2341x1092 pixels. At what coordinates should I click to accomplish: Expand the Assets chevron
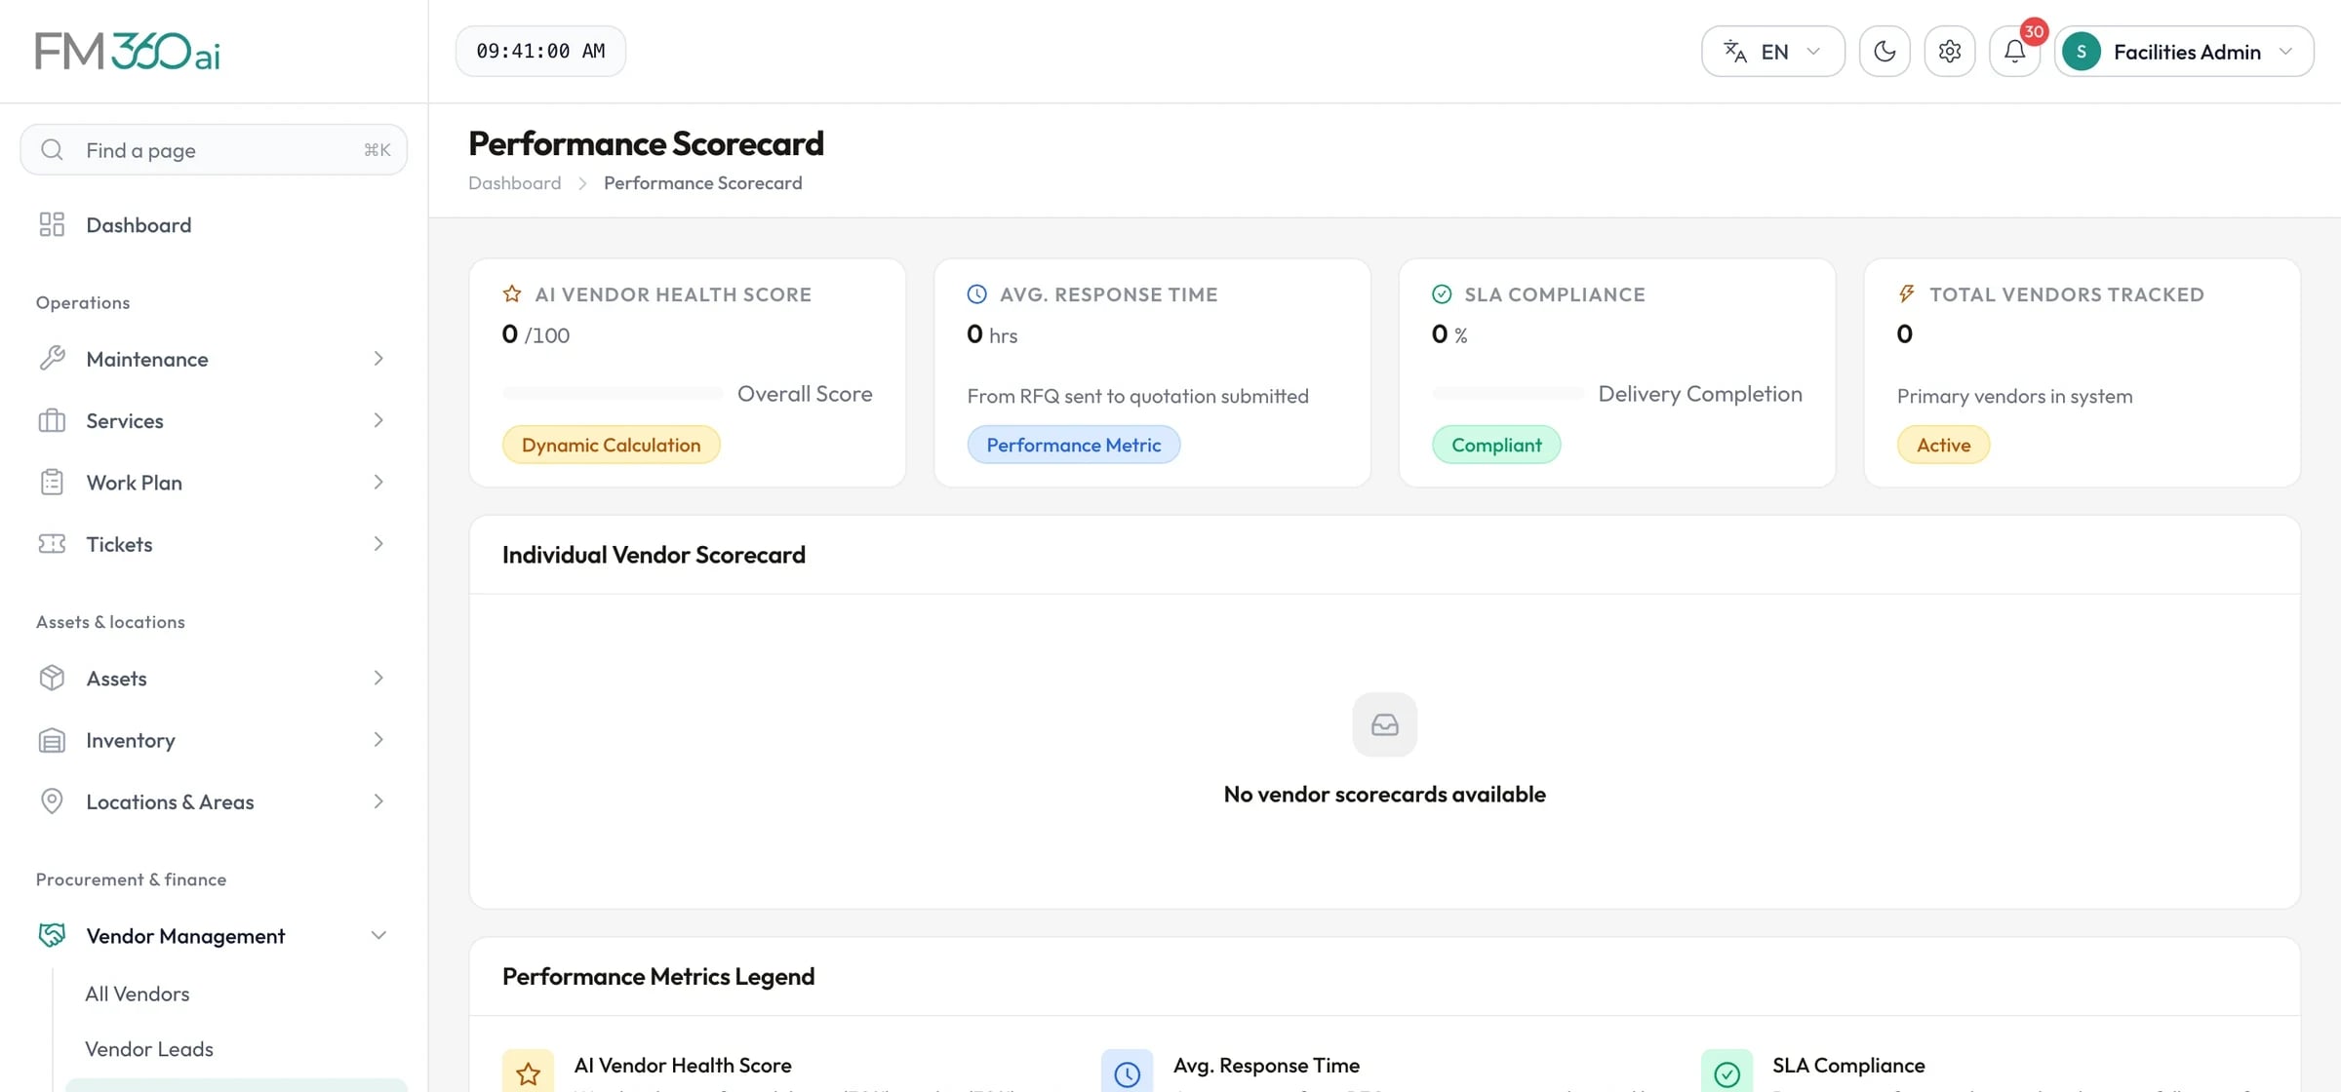point(378,678)
